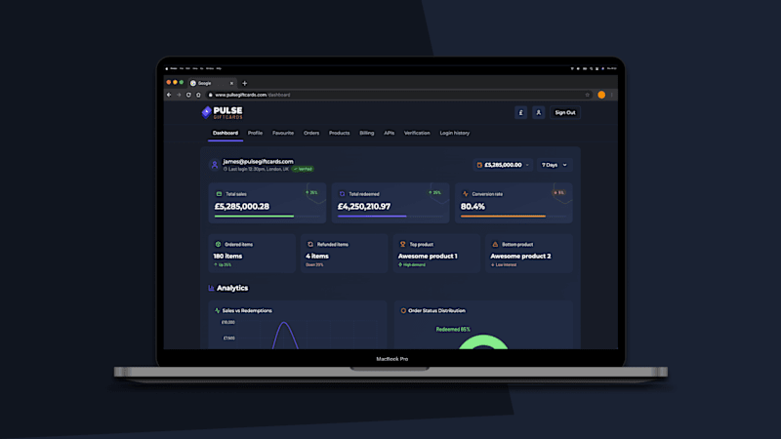This screenshot has width=781, height=439.
Task: Click the user avatar beside james@pulsegiftcards.com
Action: [x=215, y=165]
